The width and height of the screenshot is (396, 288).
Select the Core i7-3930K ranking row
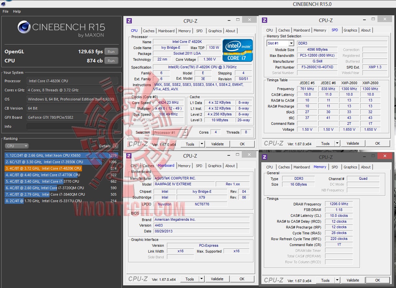coord(61,162)
